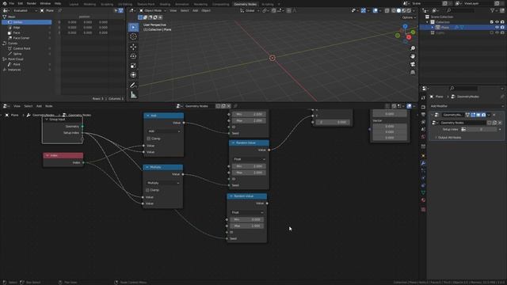The image size is (507, 285).
Task: Toggle the viewport camera view icon
Action: tap(413, 64)
